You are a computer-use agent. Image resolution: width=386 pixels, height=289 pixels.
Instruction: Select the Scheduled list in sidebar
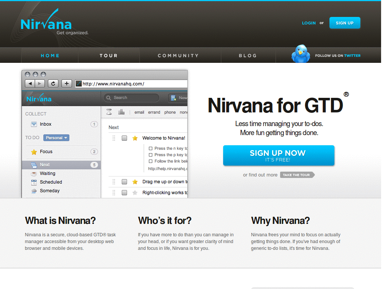pos(61,182)
